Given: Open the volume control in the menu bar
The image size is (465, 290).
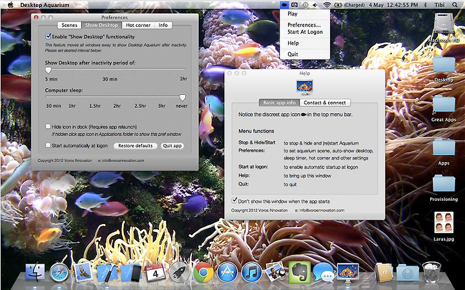Looking at the screenshot, I should [315, 5].
